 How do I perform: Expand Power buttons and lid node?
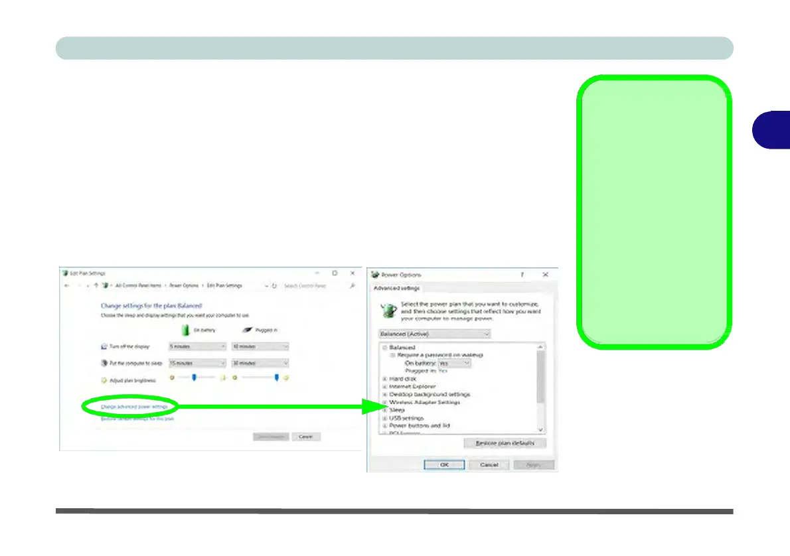click(x=384, y=425)
